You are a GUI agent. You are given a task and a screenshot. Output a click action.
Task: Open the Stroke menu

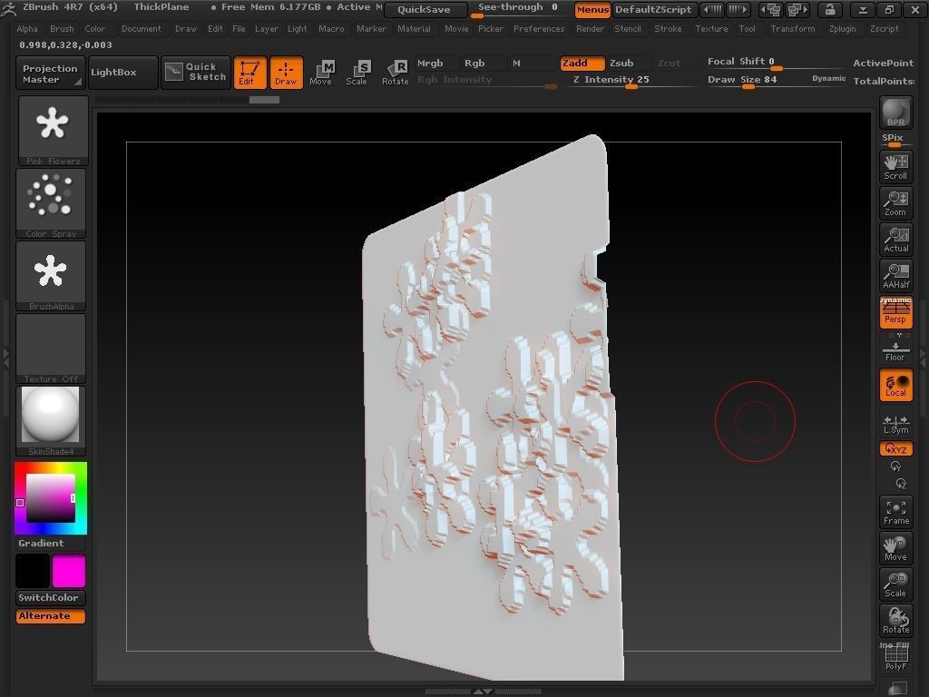point(669,28)
